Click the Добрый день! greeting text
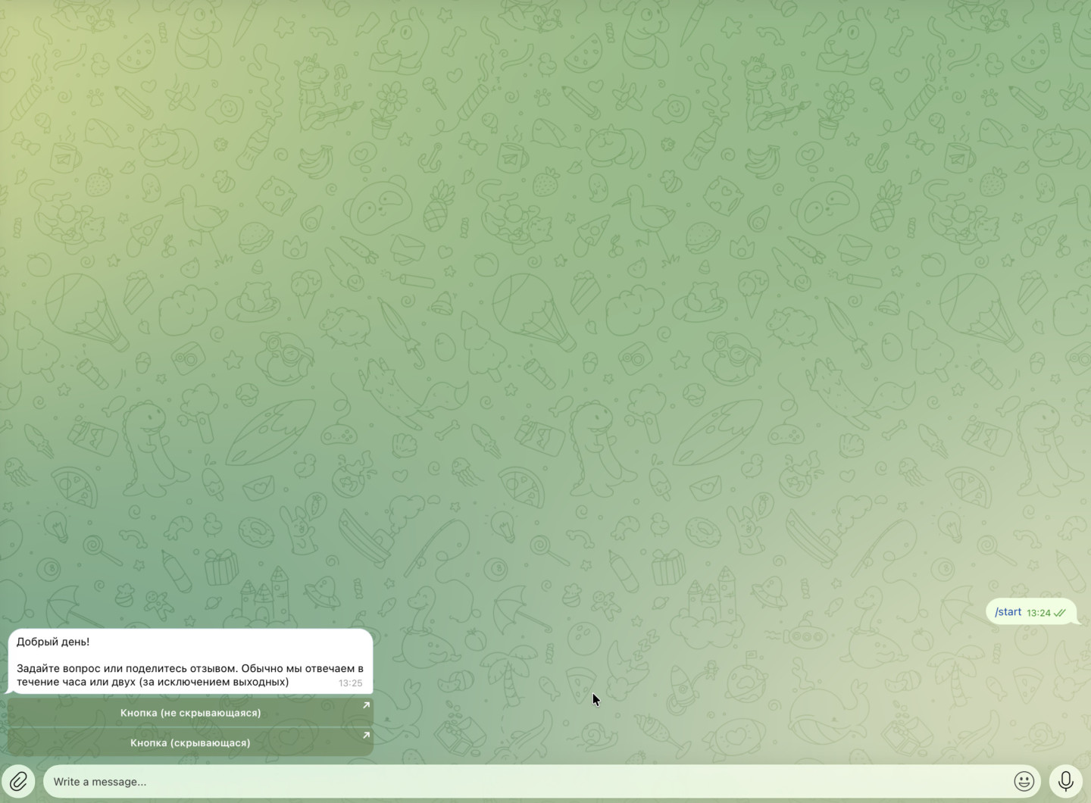Image resolution: width=1091 pixels, height=803 pixels. click(53, 642)
